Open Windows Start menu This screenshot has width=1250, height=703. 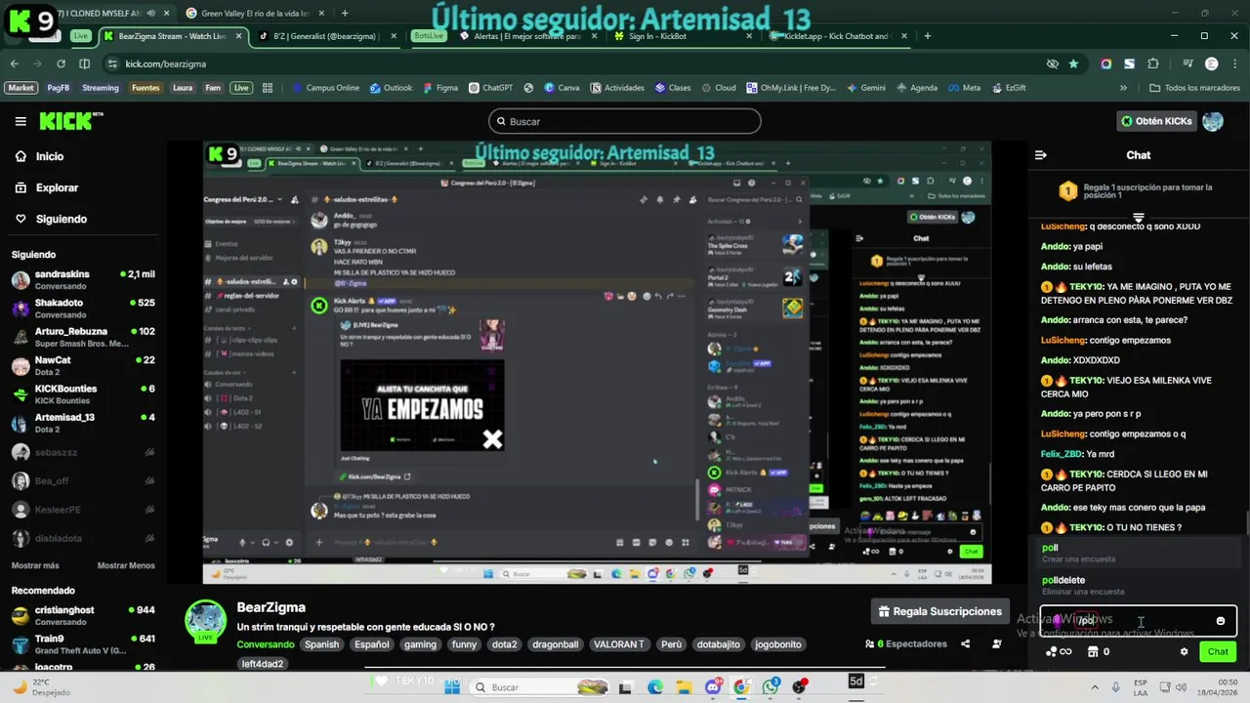click(452, 687)
